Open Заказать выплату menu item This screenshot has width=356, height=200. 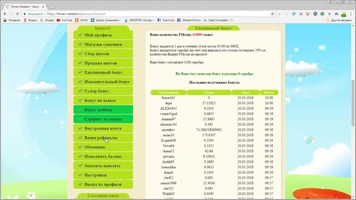click(x=103, y=166)
